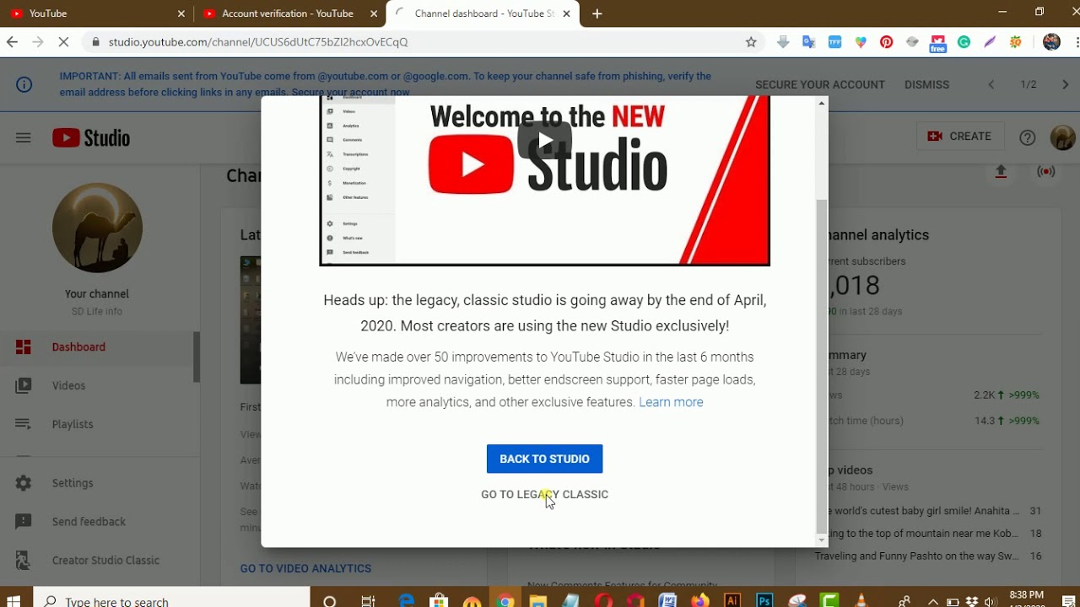Open Playlists in the left sidebar
This screenshot has width=1080, height=607.
(98, 424)
